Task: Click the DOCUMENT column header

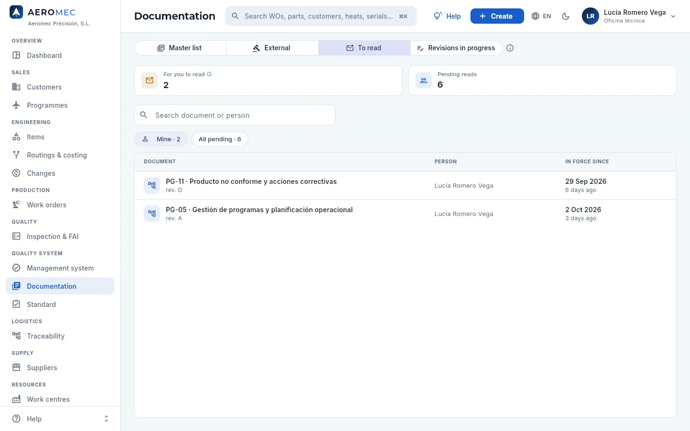Action: click(160, 162)
